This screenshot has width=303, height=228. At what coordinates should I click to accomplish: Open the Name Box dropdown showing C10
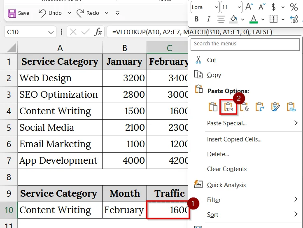click(x=51, y=32)
